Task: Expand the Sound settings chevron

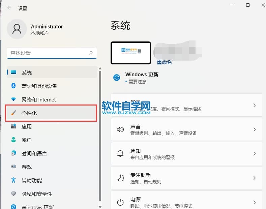Action: point(255,129)
